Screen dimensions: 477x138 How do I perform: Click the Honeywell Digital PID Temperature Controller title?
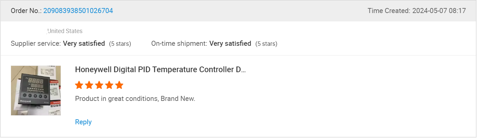click(160, 70)
